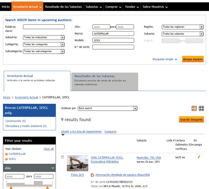The width and height of the screenshot is (209, 189).
Task: Open Resultado de las Subastas menu item
Action: click(64, 7)
